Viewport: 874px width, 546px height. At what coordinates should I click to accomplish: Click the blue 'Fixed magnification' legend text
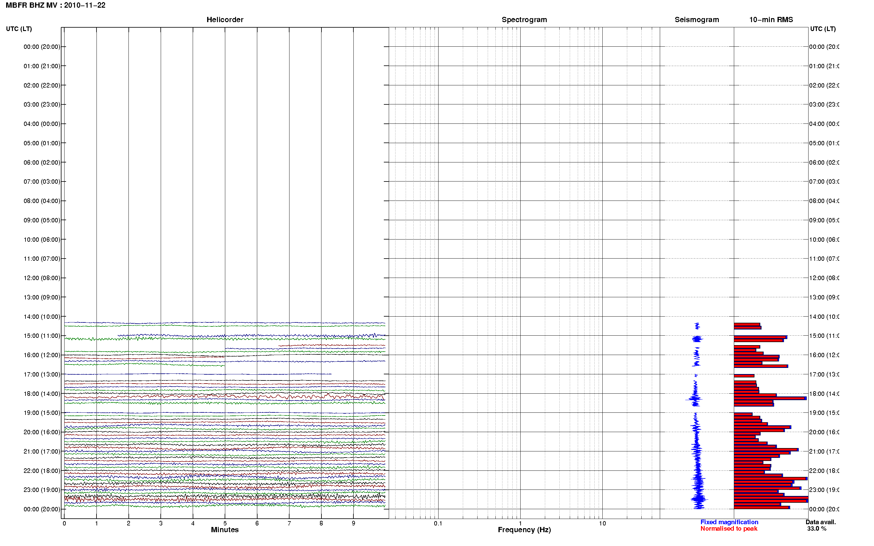[x=729, y=522]
